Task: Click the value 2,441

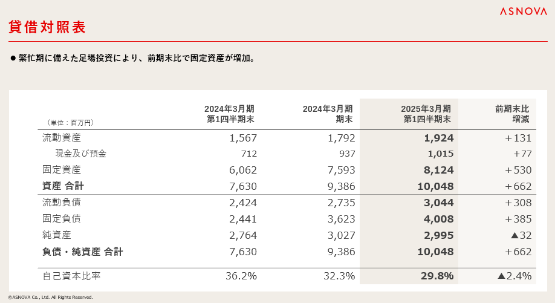Action: [x=243, y=219]
